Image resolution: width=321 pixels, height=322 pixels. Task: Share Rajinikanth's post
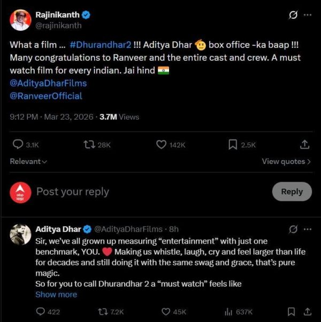(x=305, y=144)
